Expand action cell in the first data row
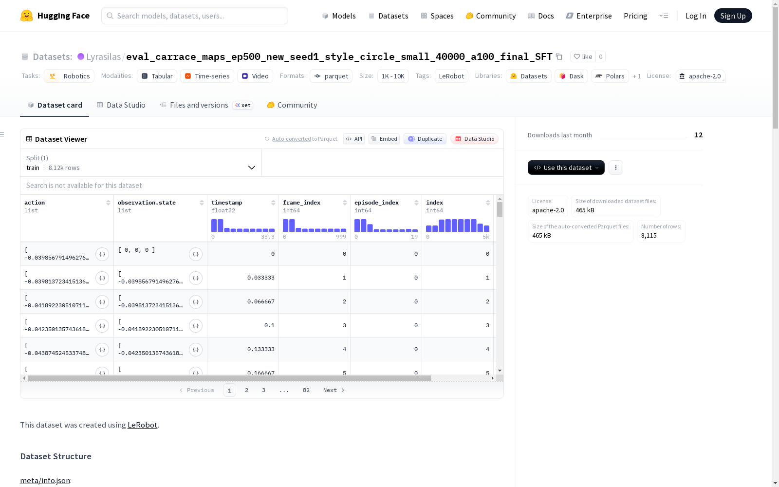 [102, 254]
